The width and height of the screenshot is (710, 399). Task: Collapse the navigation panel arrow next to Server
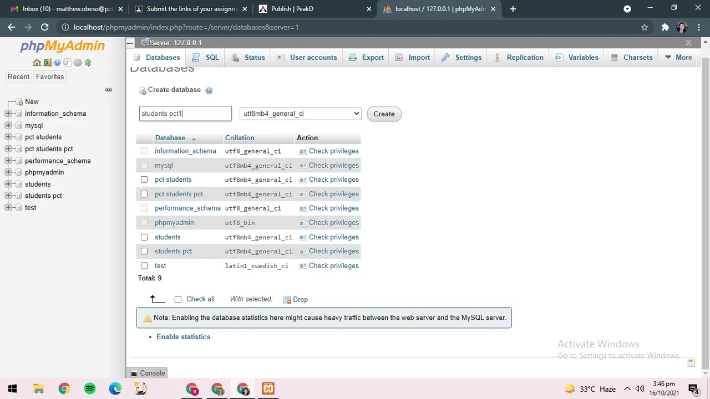130,43
